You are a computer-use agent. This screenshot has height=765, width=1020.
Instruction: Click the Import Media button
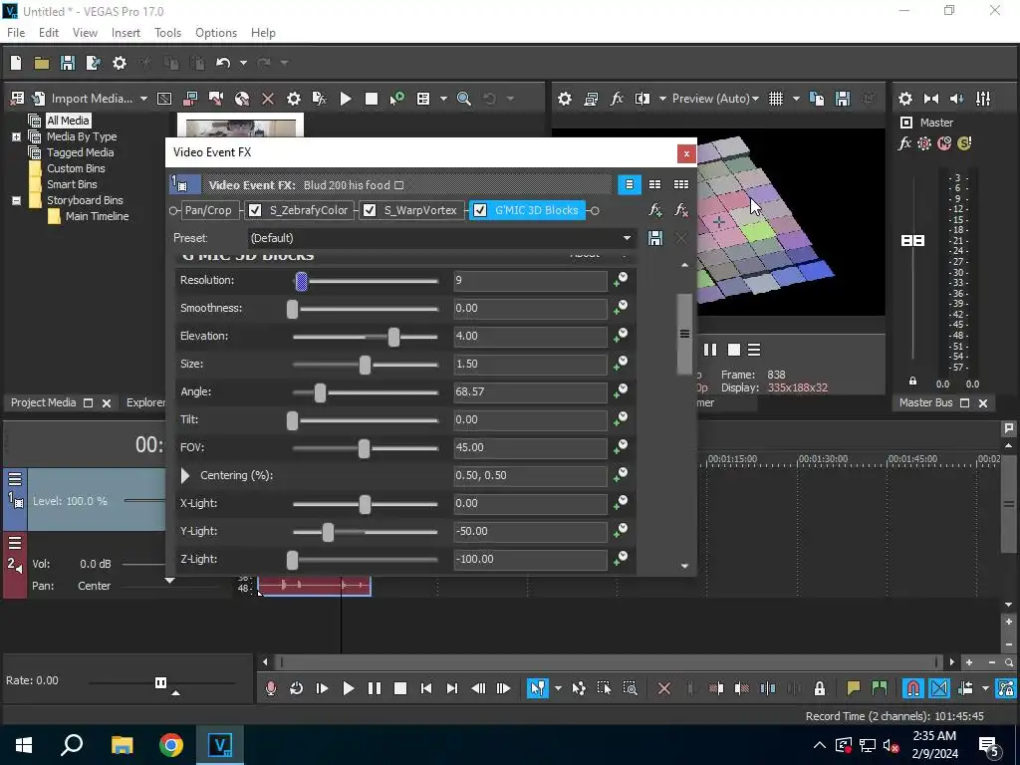tap(91, 99)
